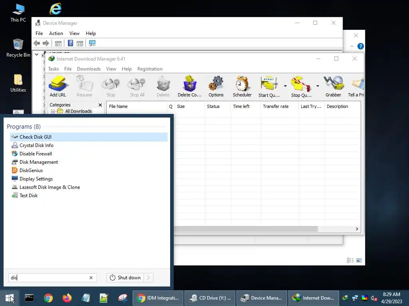Launch Lazesoft Disk Image & Clone
This screenshot has height=306, width=409.
coord(89,187)
